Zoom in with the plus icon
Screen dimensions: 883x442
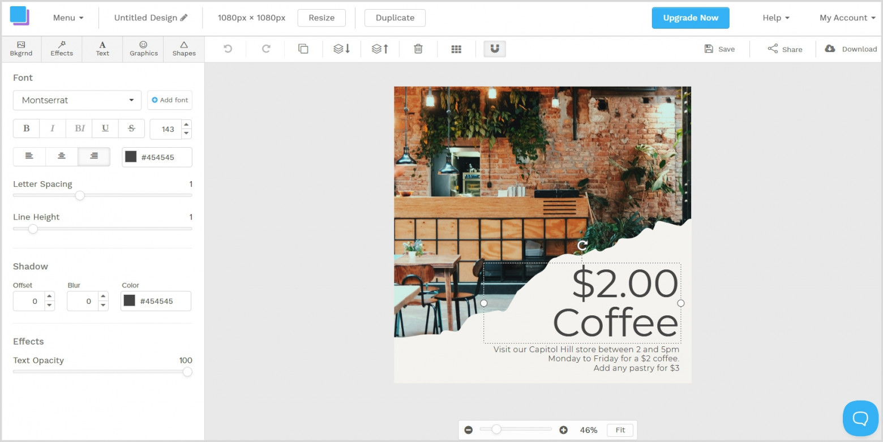click(563, 430)
